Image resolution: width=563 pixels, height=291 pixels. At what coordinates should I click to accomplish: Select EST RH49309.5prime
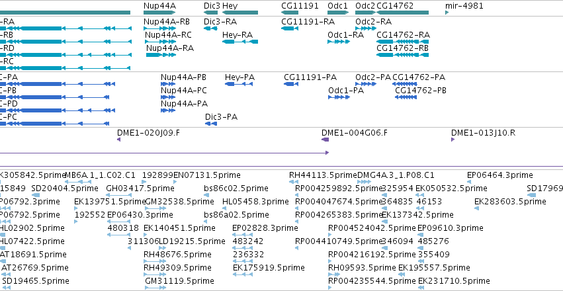(x=153, y=275)
